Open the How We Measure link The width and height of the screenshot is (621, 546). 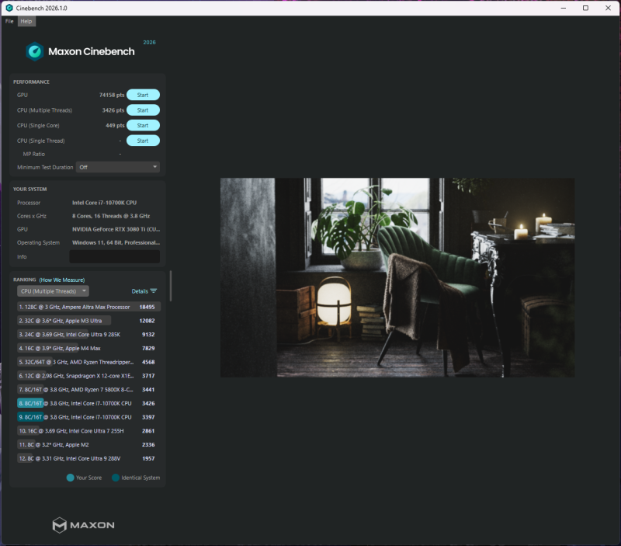(62, 280)
